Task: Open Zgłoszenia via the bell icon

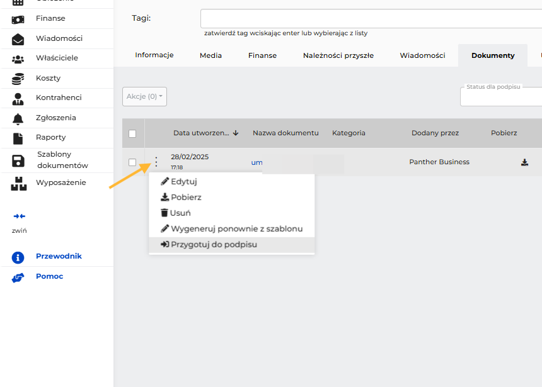Action: 18,119
